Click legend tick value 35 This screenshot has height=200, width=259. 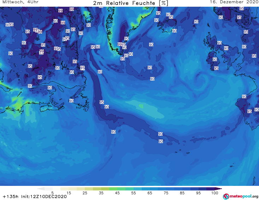point(101,193)
